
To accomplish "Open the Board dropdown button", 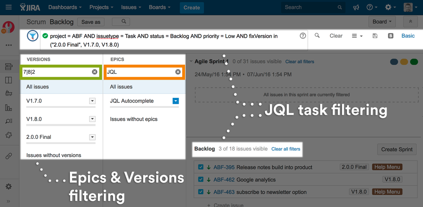I will (x=382, y=22).
